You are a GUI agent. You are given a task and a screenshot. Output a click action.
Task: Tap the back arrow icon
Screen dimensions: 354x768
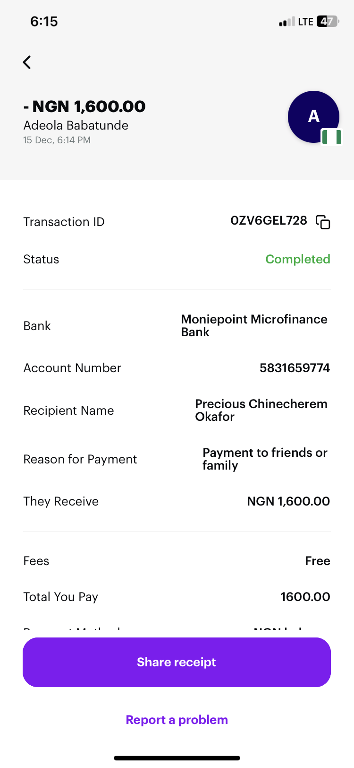click(x=27, y=62)
